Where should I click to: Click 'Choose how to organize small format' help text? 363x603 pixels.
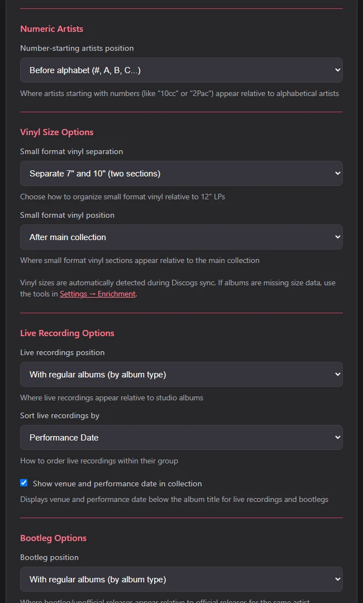click(x=123, y=197)
